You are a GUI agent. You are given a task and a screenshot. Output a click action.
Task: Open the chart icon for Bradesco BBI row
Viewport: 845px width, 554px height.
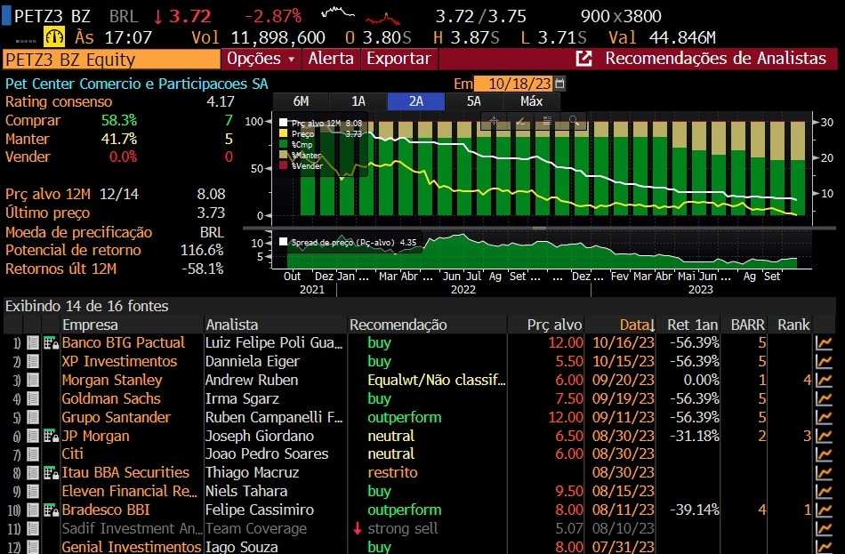[x=825, y=510]
